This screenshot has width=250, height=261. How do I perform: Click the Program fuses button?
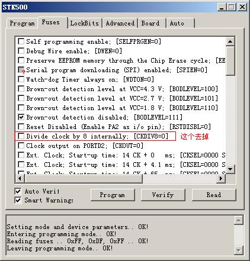click(113, 195)
